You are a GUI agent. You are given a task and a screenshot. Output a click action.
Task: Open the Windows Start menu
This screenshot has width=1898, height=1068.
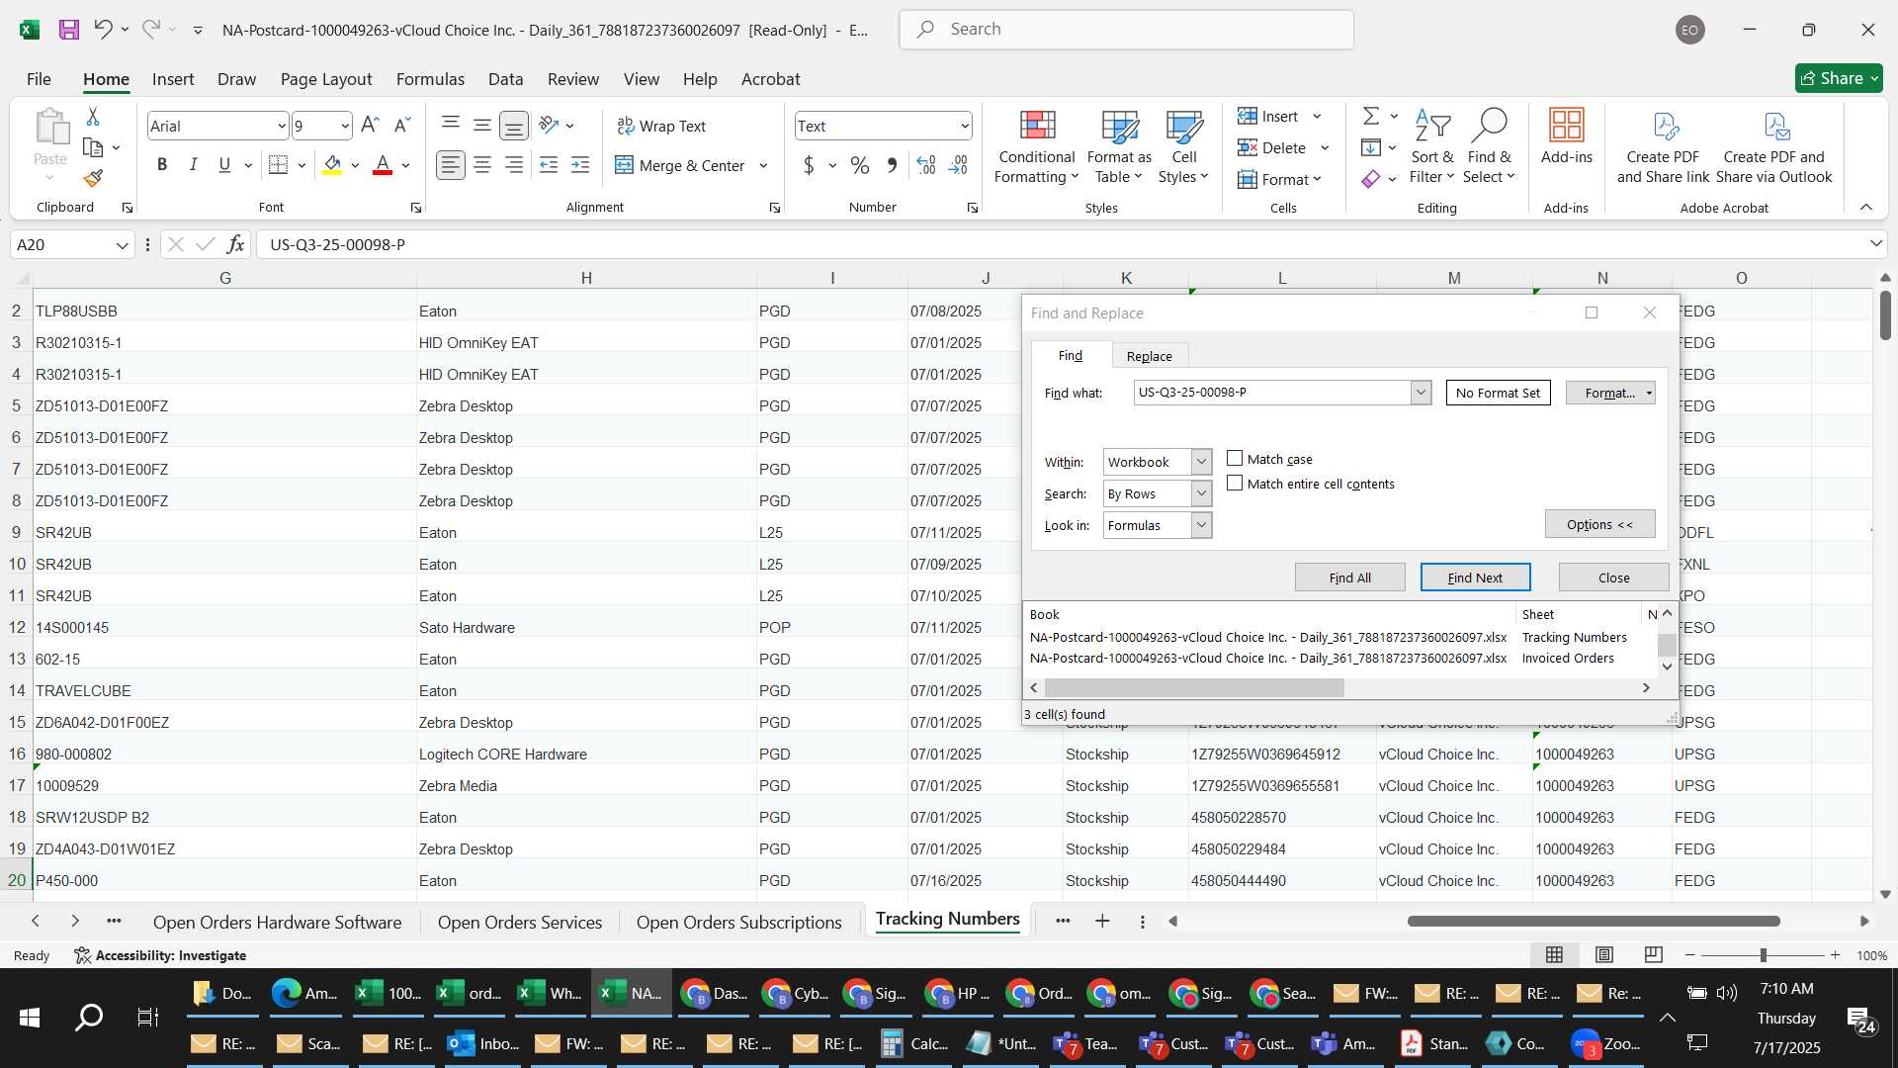[30, 1017]
